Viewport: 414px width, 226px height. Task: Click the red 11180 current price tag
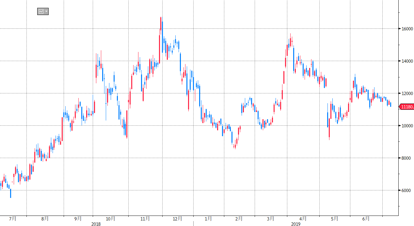pos(407,107)
